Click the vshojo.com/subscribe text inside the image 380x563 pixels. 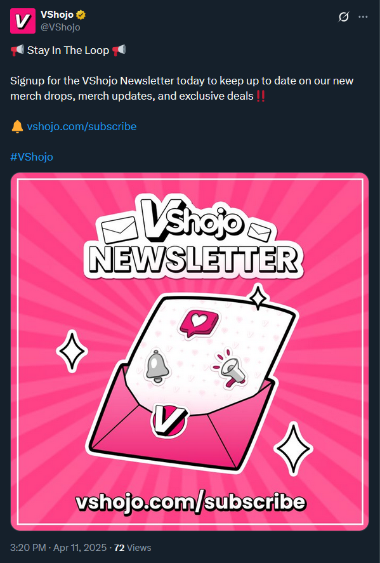[190, 502]
